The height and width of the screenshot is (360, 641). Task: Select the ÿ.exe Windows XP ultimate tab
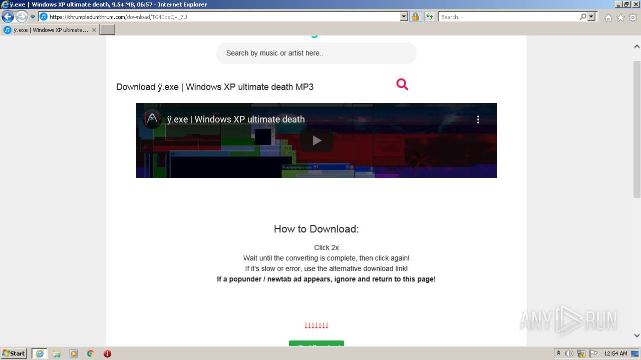point(50,30)
